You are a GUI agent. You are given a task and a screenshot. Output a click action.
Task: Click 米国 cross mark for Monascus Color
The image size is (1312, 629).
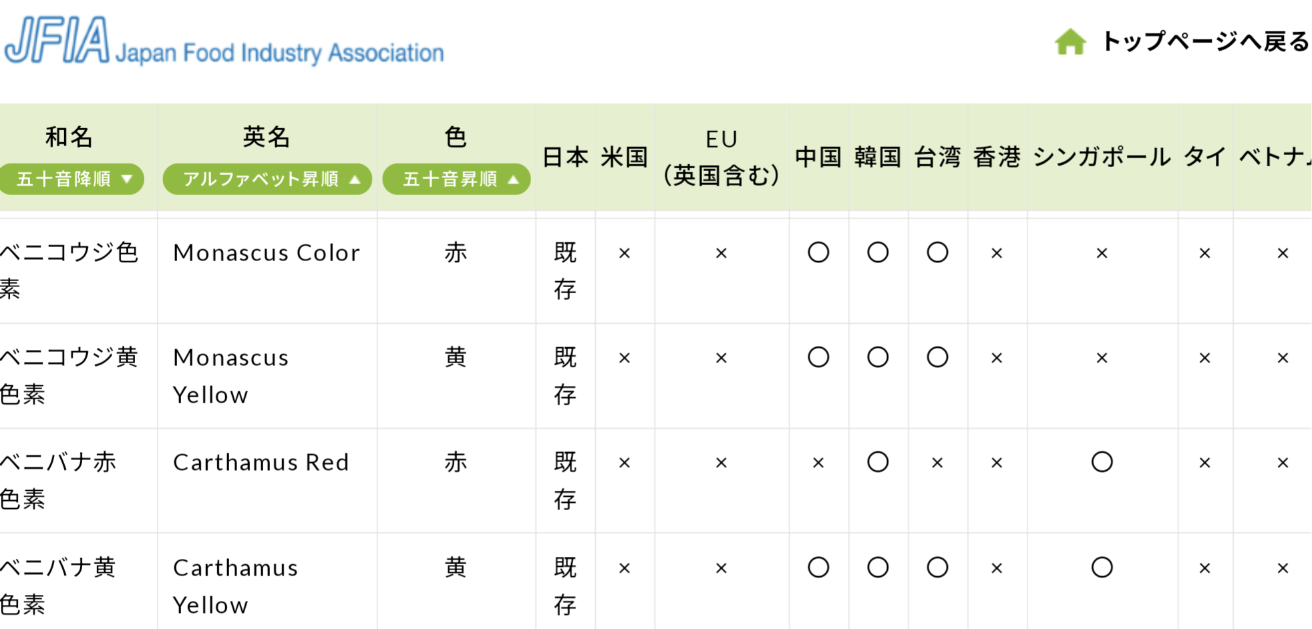[625, 254]
